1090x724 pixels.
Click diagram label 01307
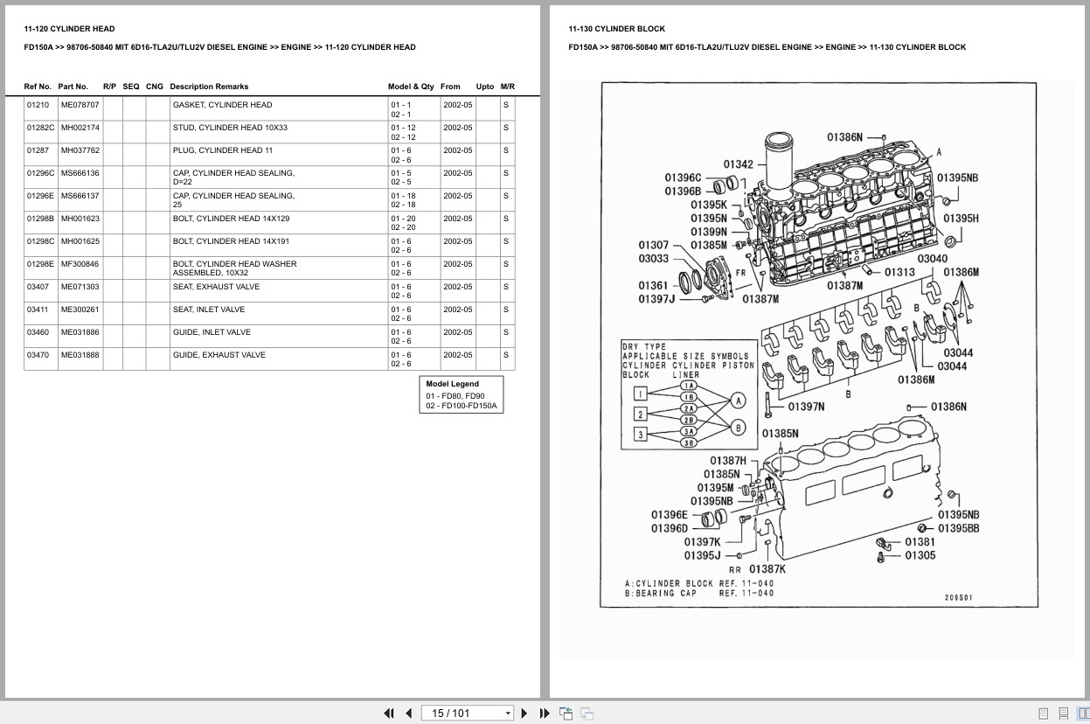[x=653, y=246]
